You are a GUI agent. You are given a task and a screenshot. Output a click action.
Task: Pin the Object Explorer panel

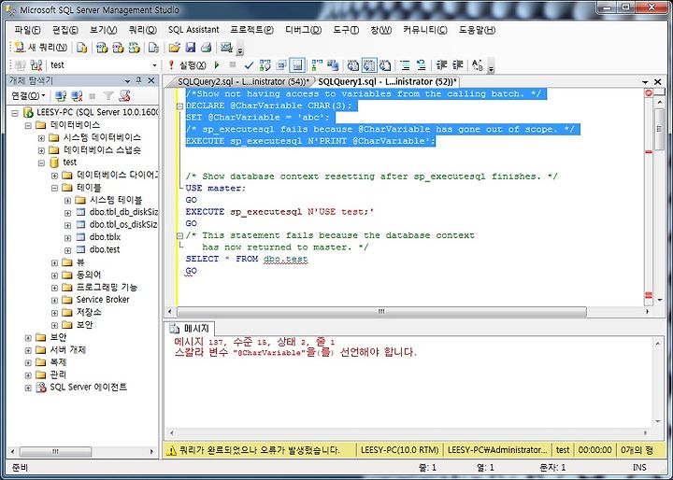pos(138,80)
